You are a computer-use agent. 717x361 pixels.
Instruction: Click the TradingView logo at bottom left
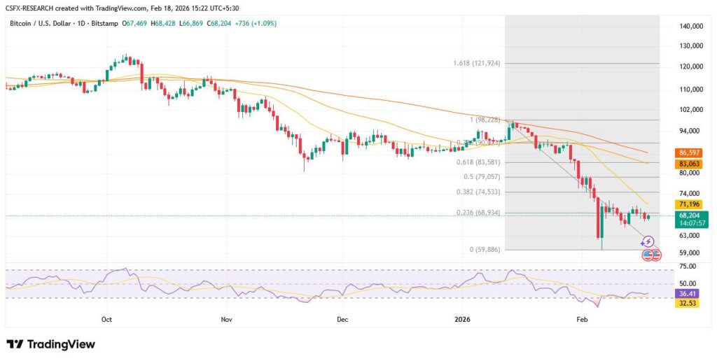50,344
